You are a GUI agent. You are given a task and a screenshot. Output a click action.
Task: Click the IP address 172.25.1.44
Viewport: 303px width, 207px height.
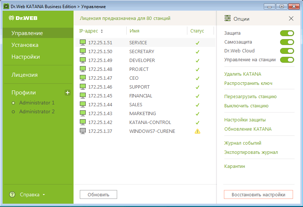100,105
